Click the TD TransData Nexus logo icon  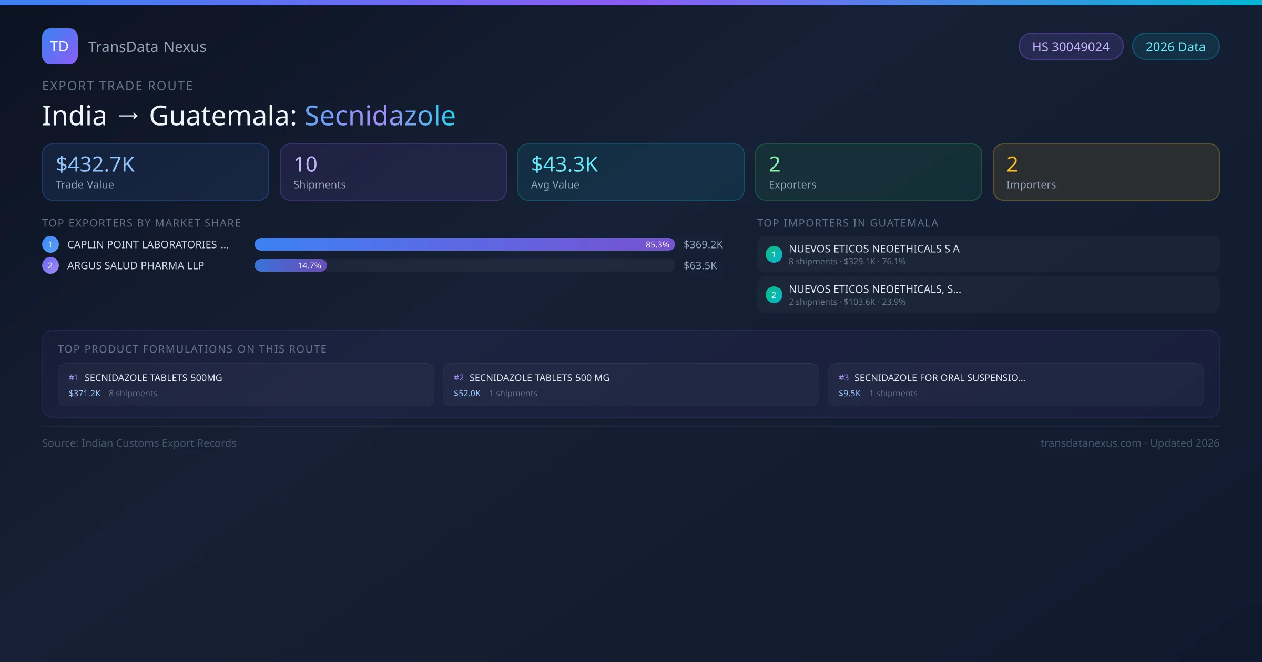[x=59, y=46]
